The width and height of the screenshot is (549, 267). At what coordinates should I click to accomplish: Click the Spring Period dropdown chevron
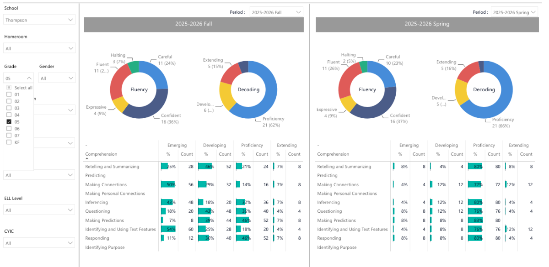(x=533, y=12)
